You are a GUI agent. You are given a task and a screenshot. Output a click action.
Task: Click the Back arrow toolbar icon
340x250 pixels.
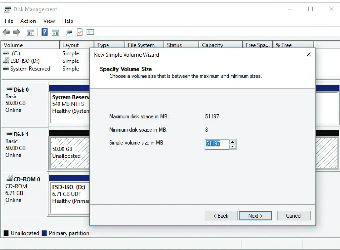(6, 32)
